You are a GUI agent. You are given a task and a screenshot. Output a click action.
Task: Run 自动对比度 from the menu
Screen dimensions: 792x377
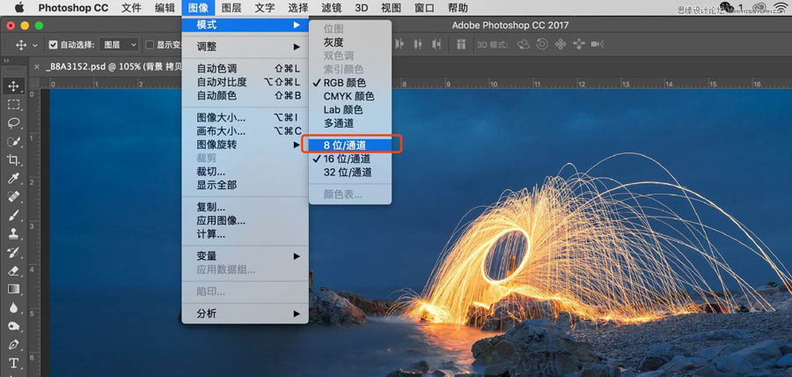(246, 82)
